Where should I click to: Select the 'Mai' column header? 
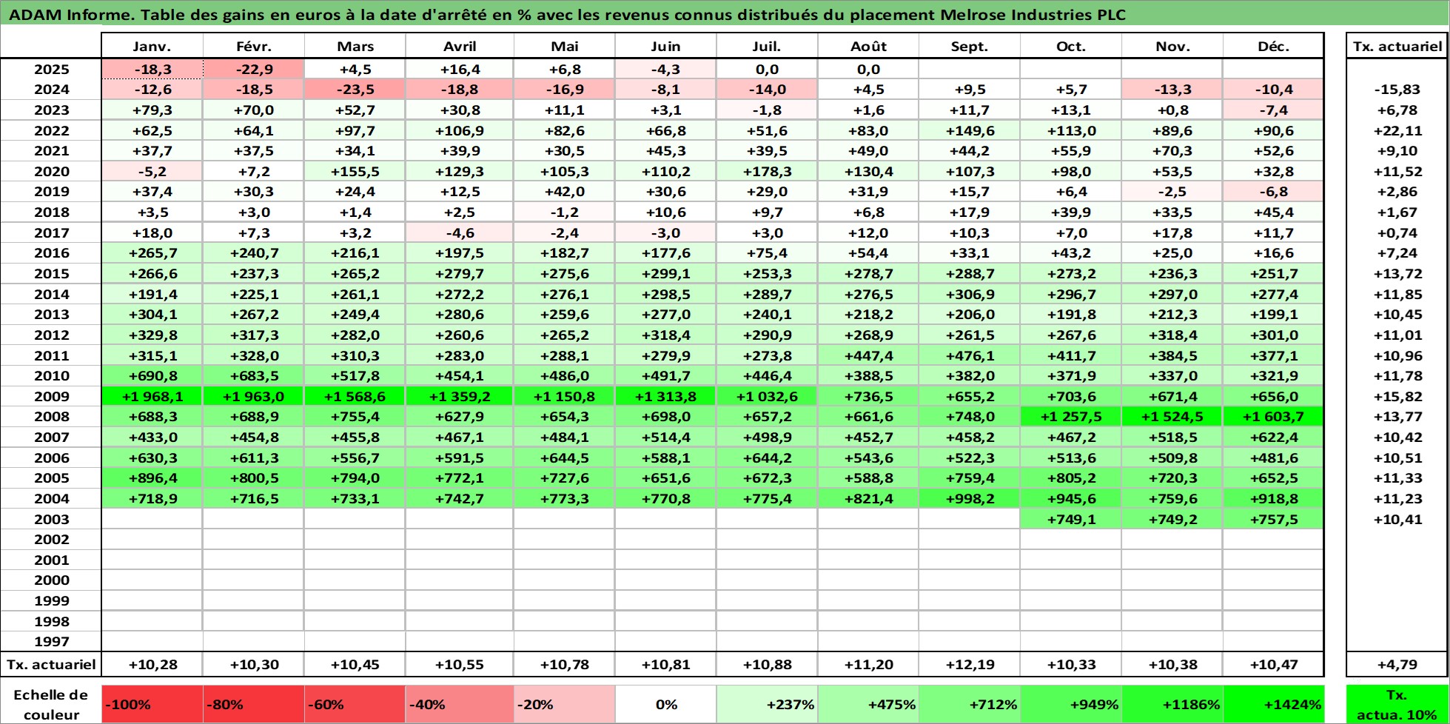click(564, 46)
